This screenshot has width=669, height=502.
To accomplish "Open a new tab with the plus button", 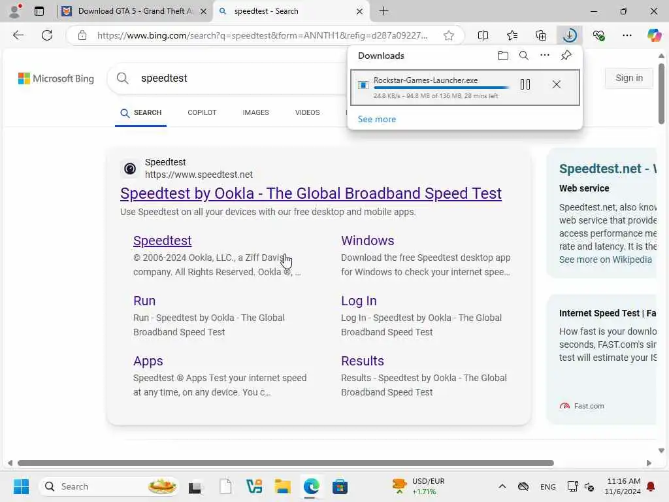I will [x=383, y=11].
